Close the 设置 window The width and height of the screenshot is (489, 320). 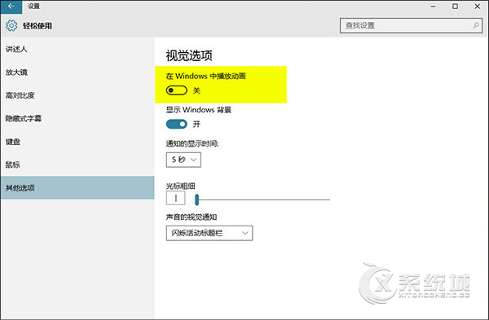point(478,7)
